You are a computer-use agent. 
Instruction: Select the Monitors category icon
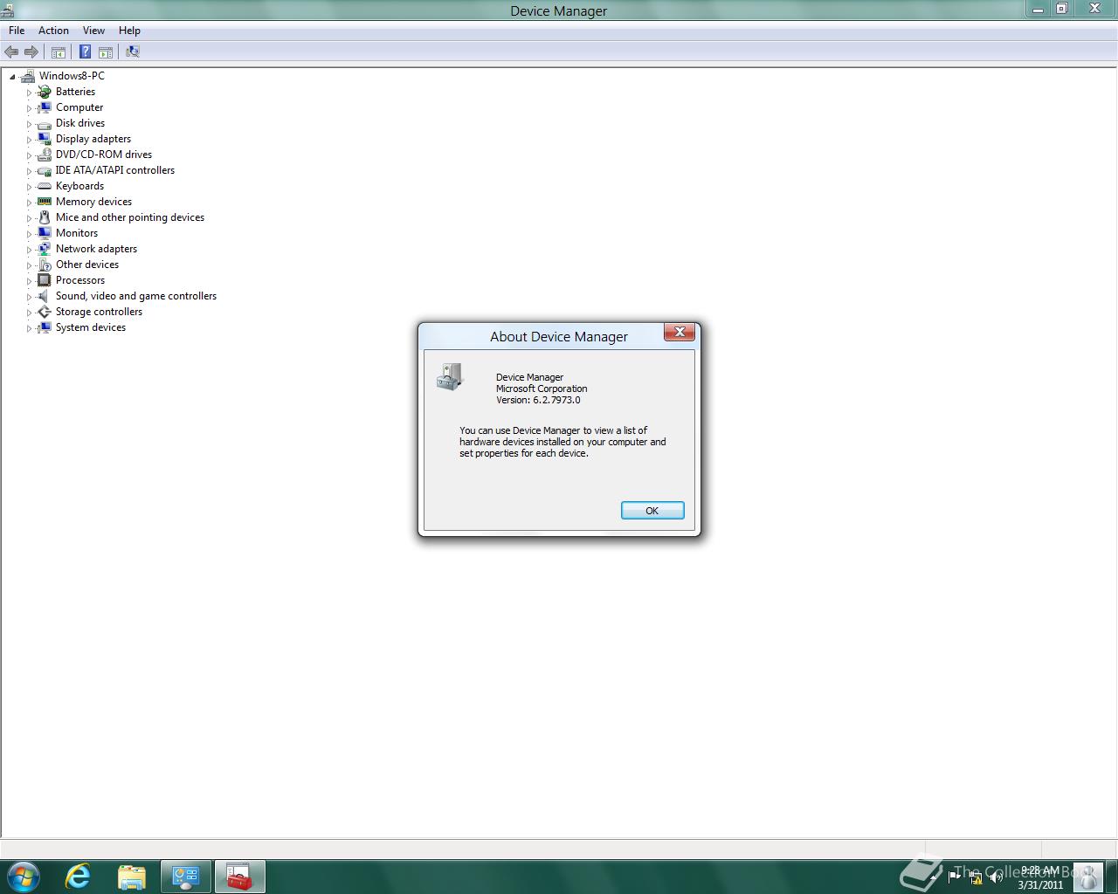tap(45, 233)
